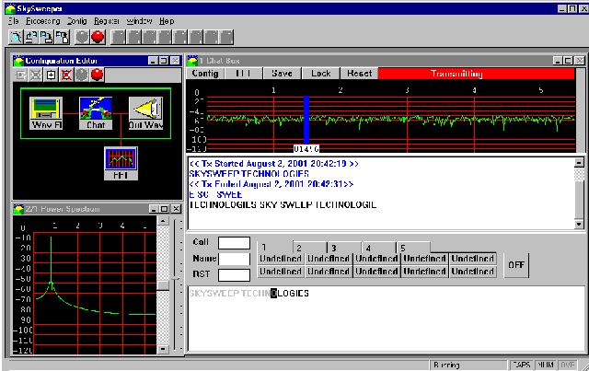Click the third main toolbar icon, before the red-ball pair
Viewport: 589px width, 371px height.
tap(47, 37)
